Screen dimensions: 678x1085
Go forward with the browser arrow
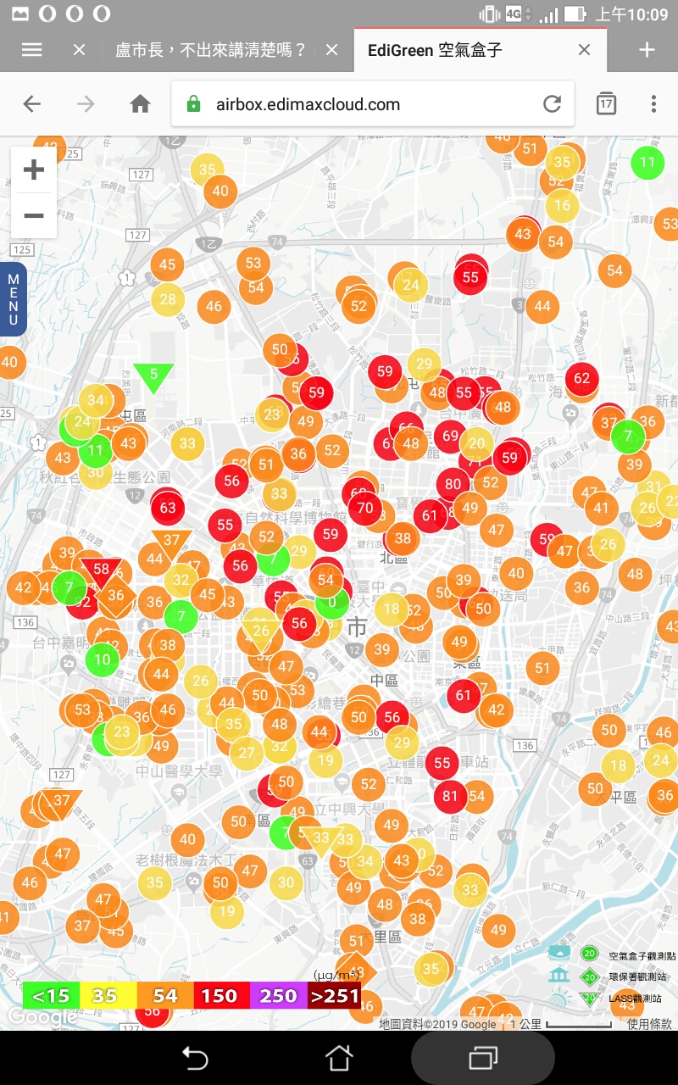click(86, 104)
